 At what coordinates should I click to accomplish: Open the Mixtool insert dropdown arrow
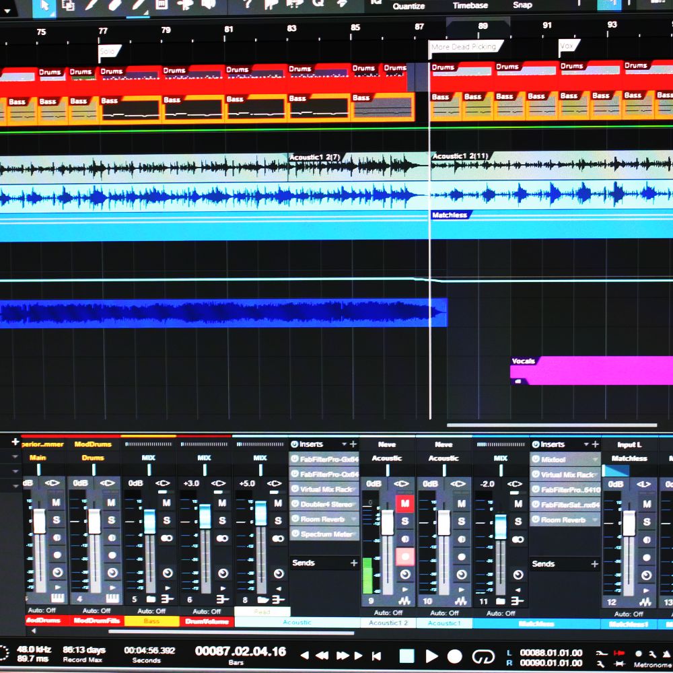click(x=594, y=460)
